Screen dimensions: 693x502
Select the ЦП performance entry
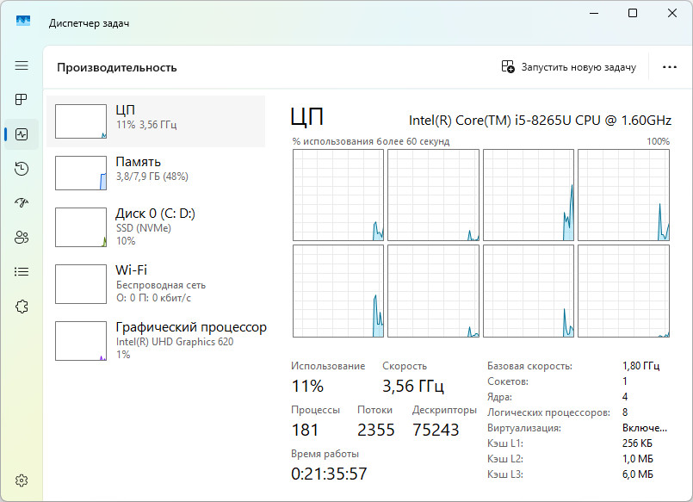tap(156, 121)
